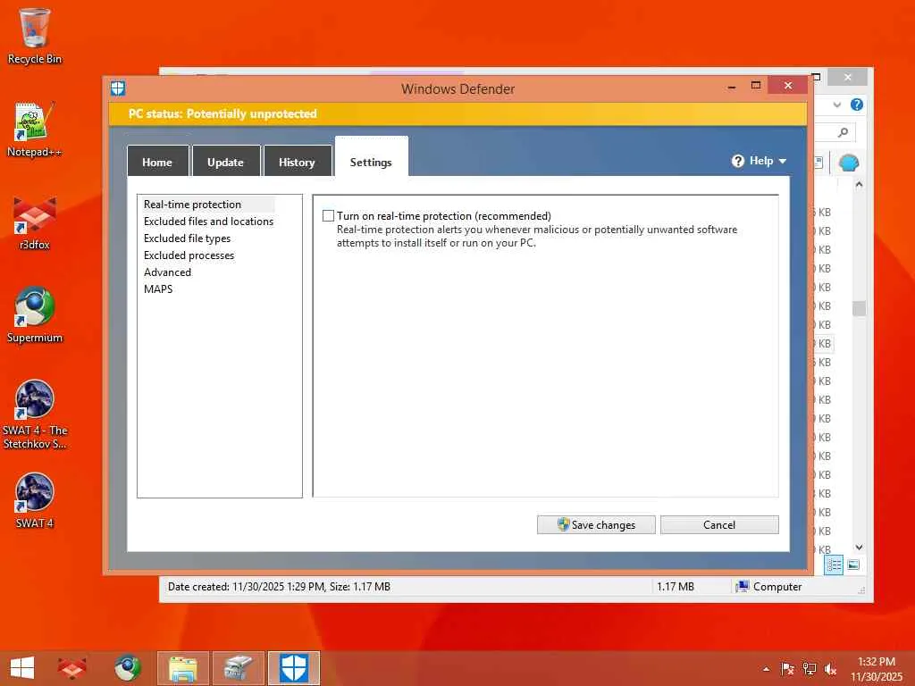Open the Recycle Bin desktop icon
This screenshot has height=686, width=915.
click(x=35, y=36)
